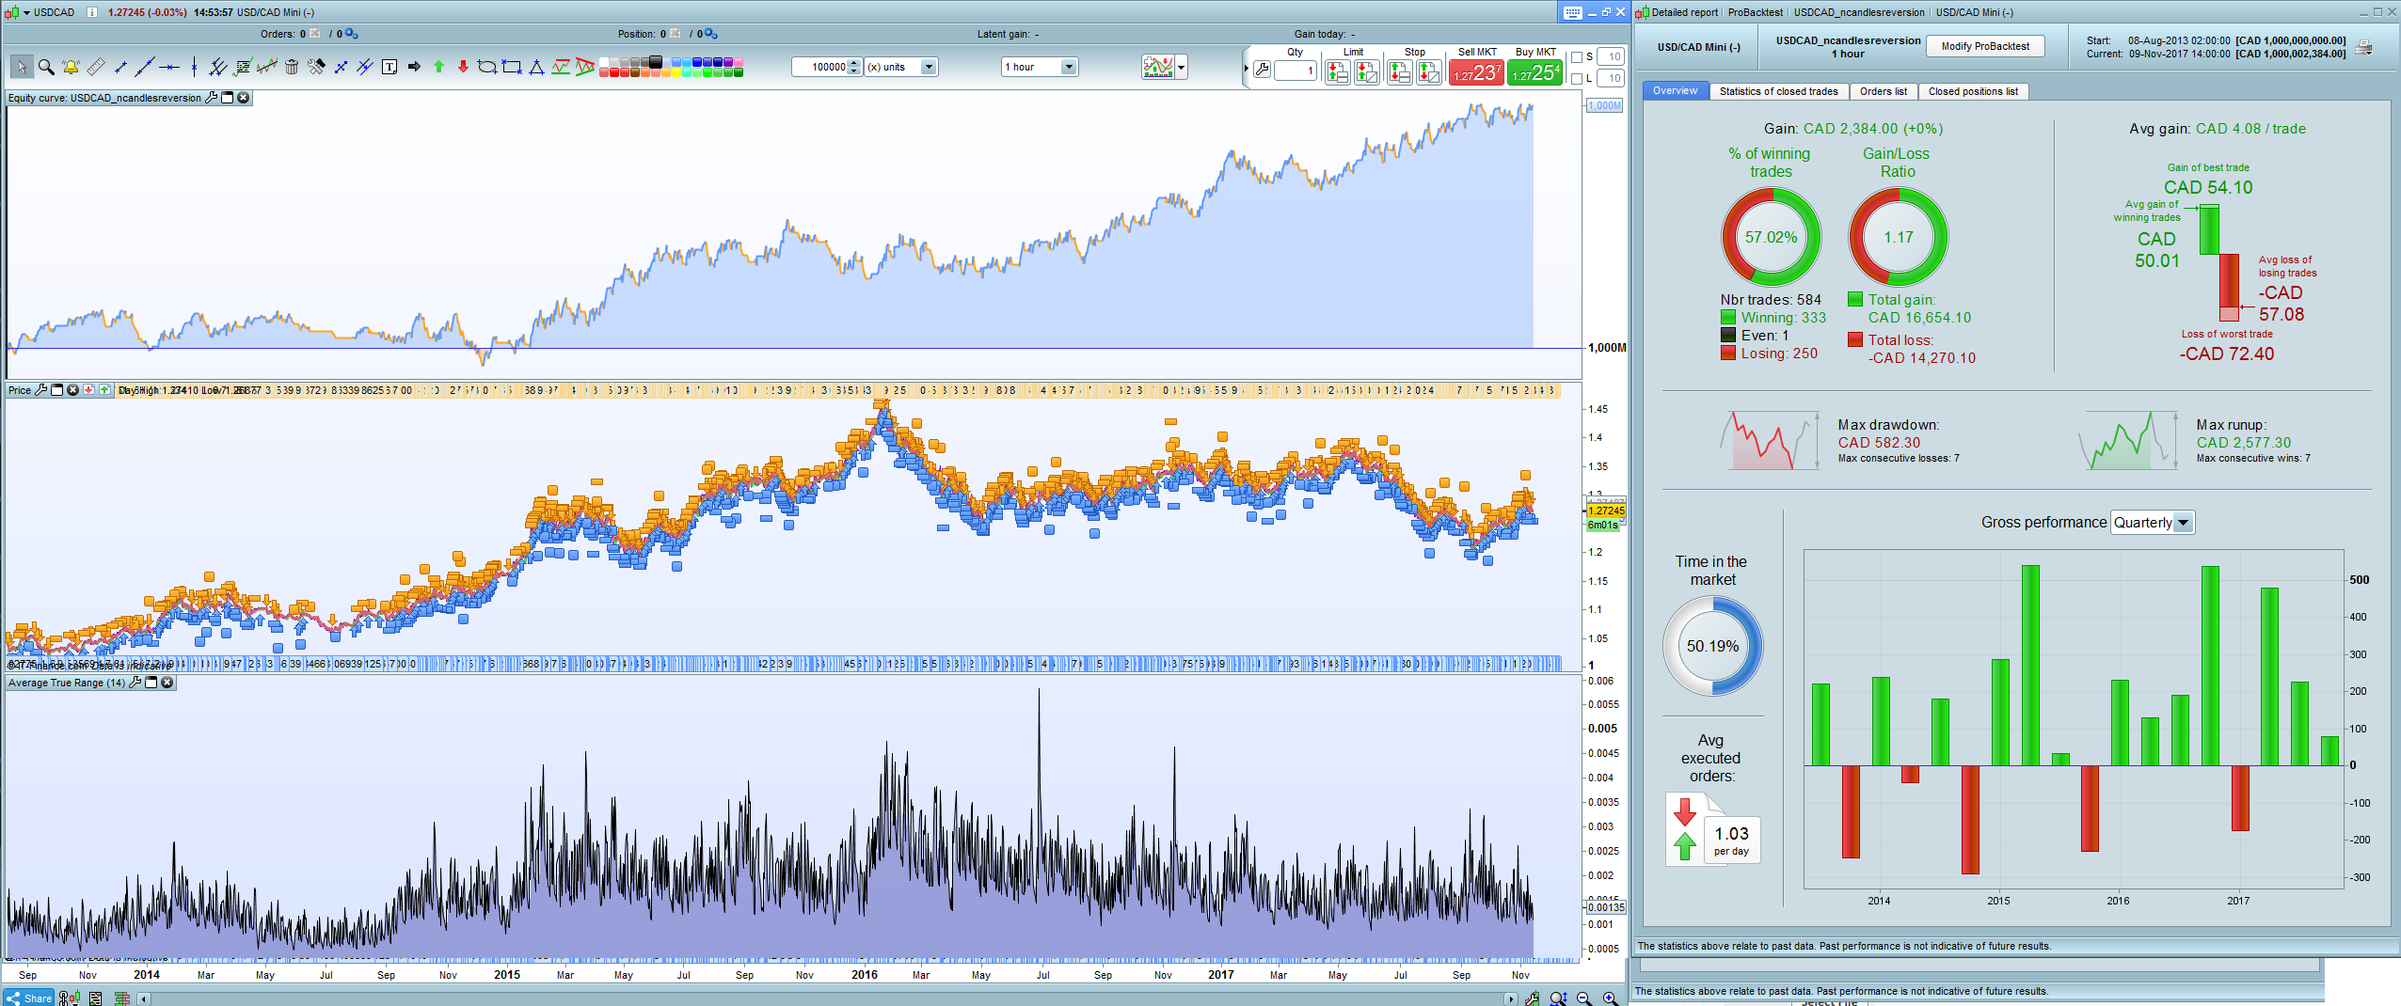Select the text annotation tool
Screen dimensions: 2401x1006
pos(390,67)
